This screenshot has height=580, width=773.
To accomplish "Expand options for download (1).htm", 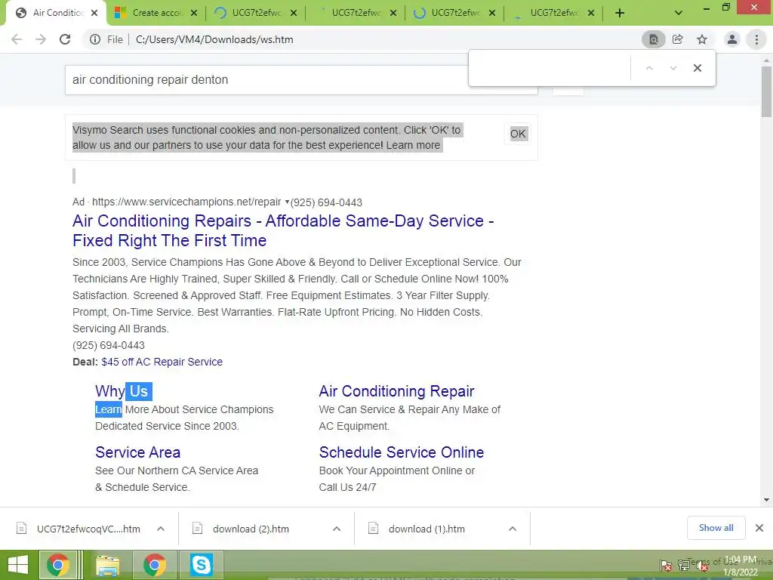I will [x=513, y=529].
